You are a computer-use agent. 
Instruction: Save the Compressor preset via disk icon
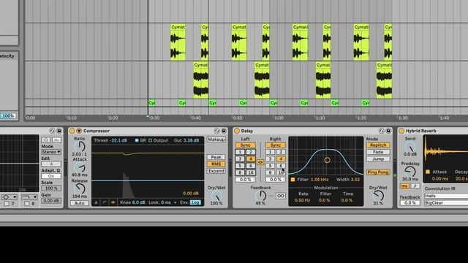(x=224, y=131)
